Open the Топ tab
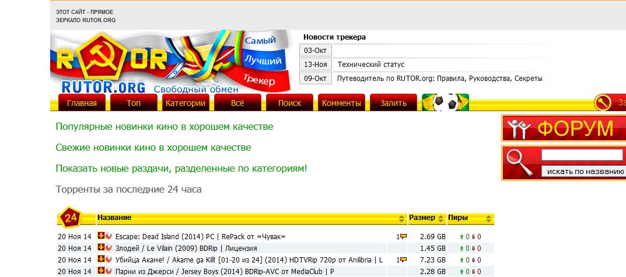Image resolution: width=626 pixels, height=277 pixels. 134,102
